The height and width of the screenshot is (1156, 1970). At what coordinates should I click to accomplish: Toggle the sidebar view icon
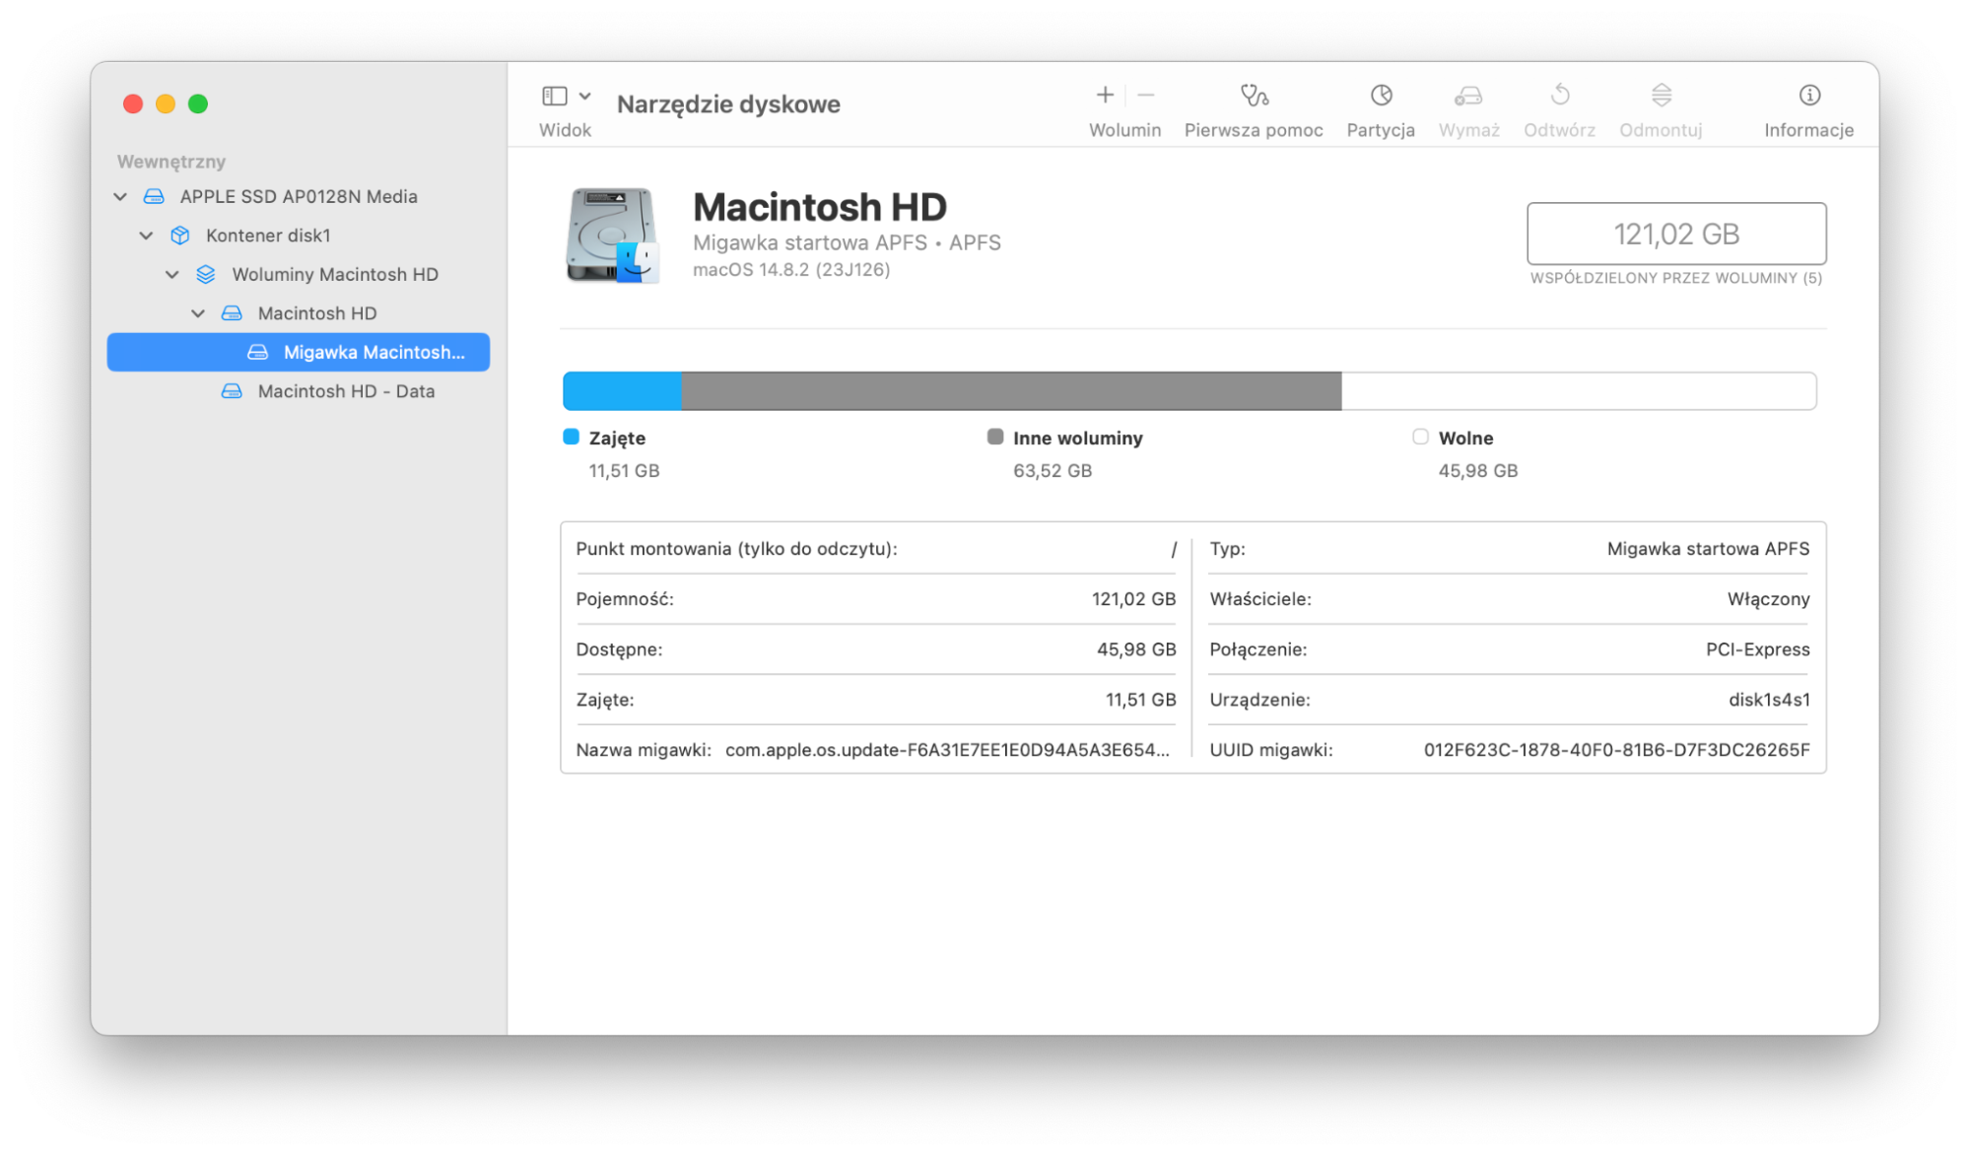click(x=555, y=96)
